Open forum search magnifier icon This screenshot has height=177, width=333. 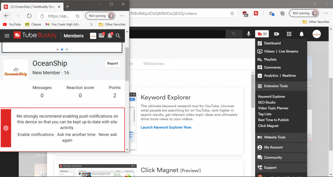coord(119,36)
